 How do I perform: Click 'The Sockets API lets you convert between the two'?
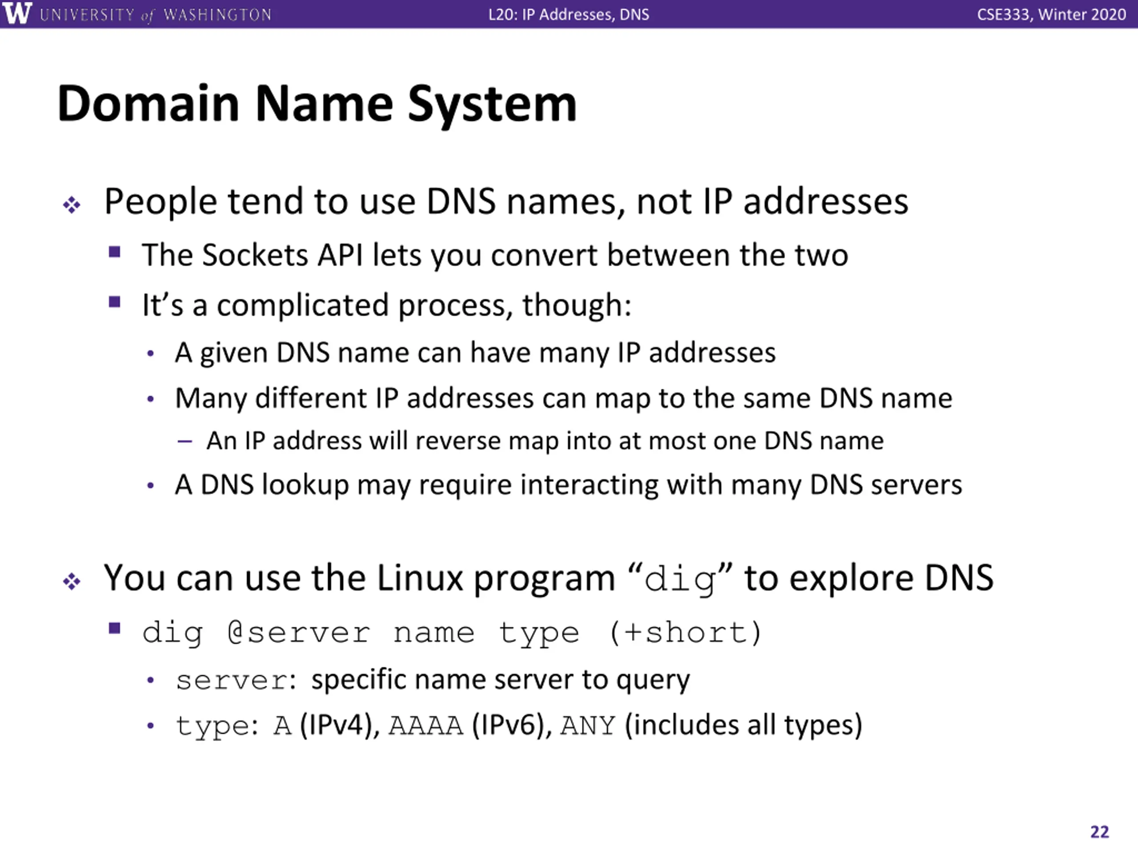[495, 255]
